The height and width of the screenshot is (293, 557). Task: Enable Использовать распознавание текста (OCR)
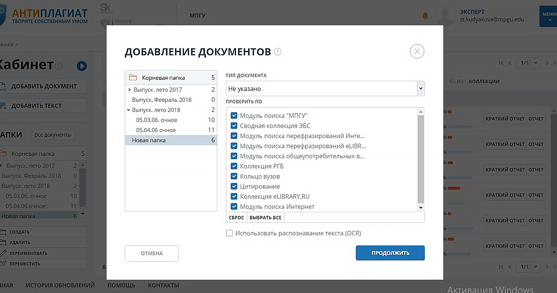point(230,233)
